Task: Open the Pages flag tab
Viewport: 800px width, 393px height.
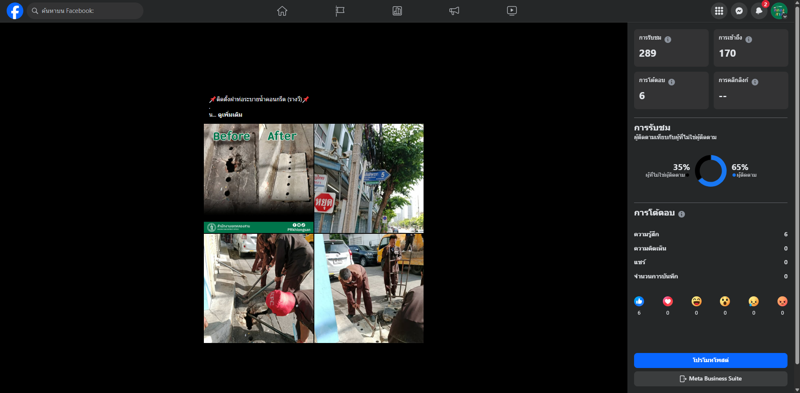Action: pos(340,11)
